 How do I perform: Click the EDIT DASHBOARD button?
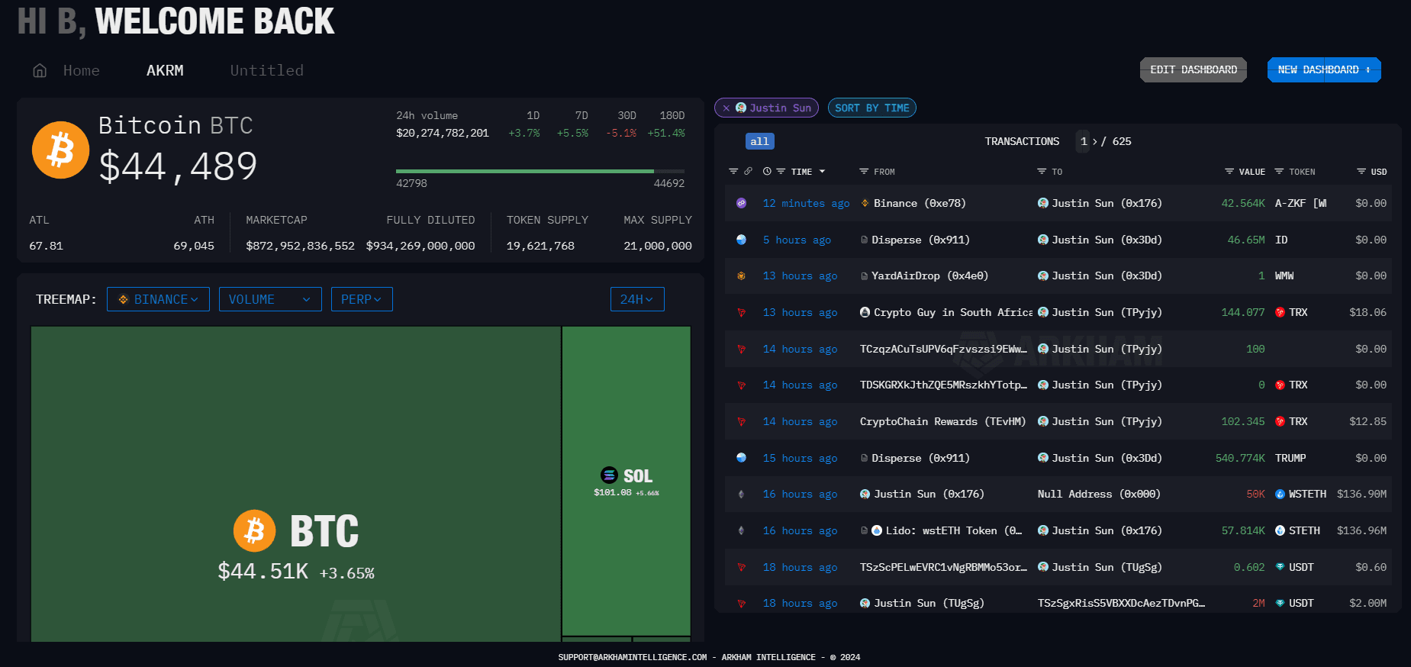(1194, 69)
